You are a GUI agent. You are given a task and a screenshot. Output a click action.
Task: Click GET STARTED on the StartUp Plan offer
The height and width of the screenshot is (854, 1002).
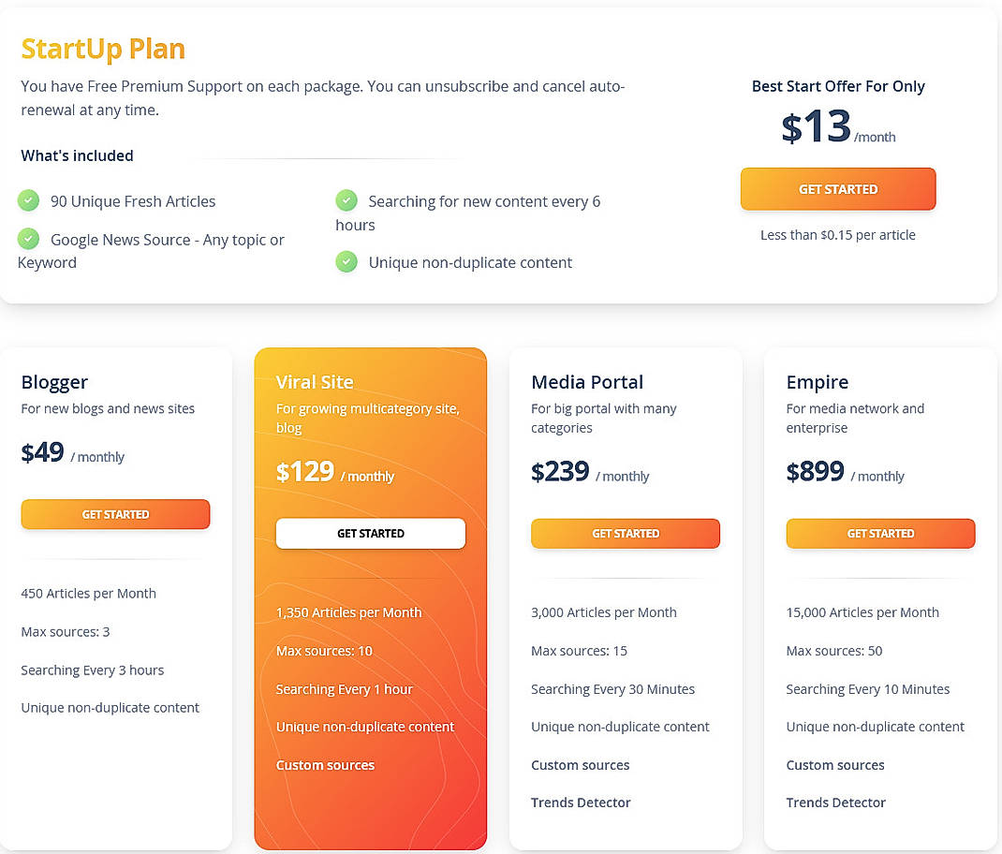tap(837, 188)
